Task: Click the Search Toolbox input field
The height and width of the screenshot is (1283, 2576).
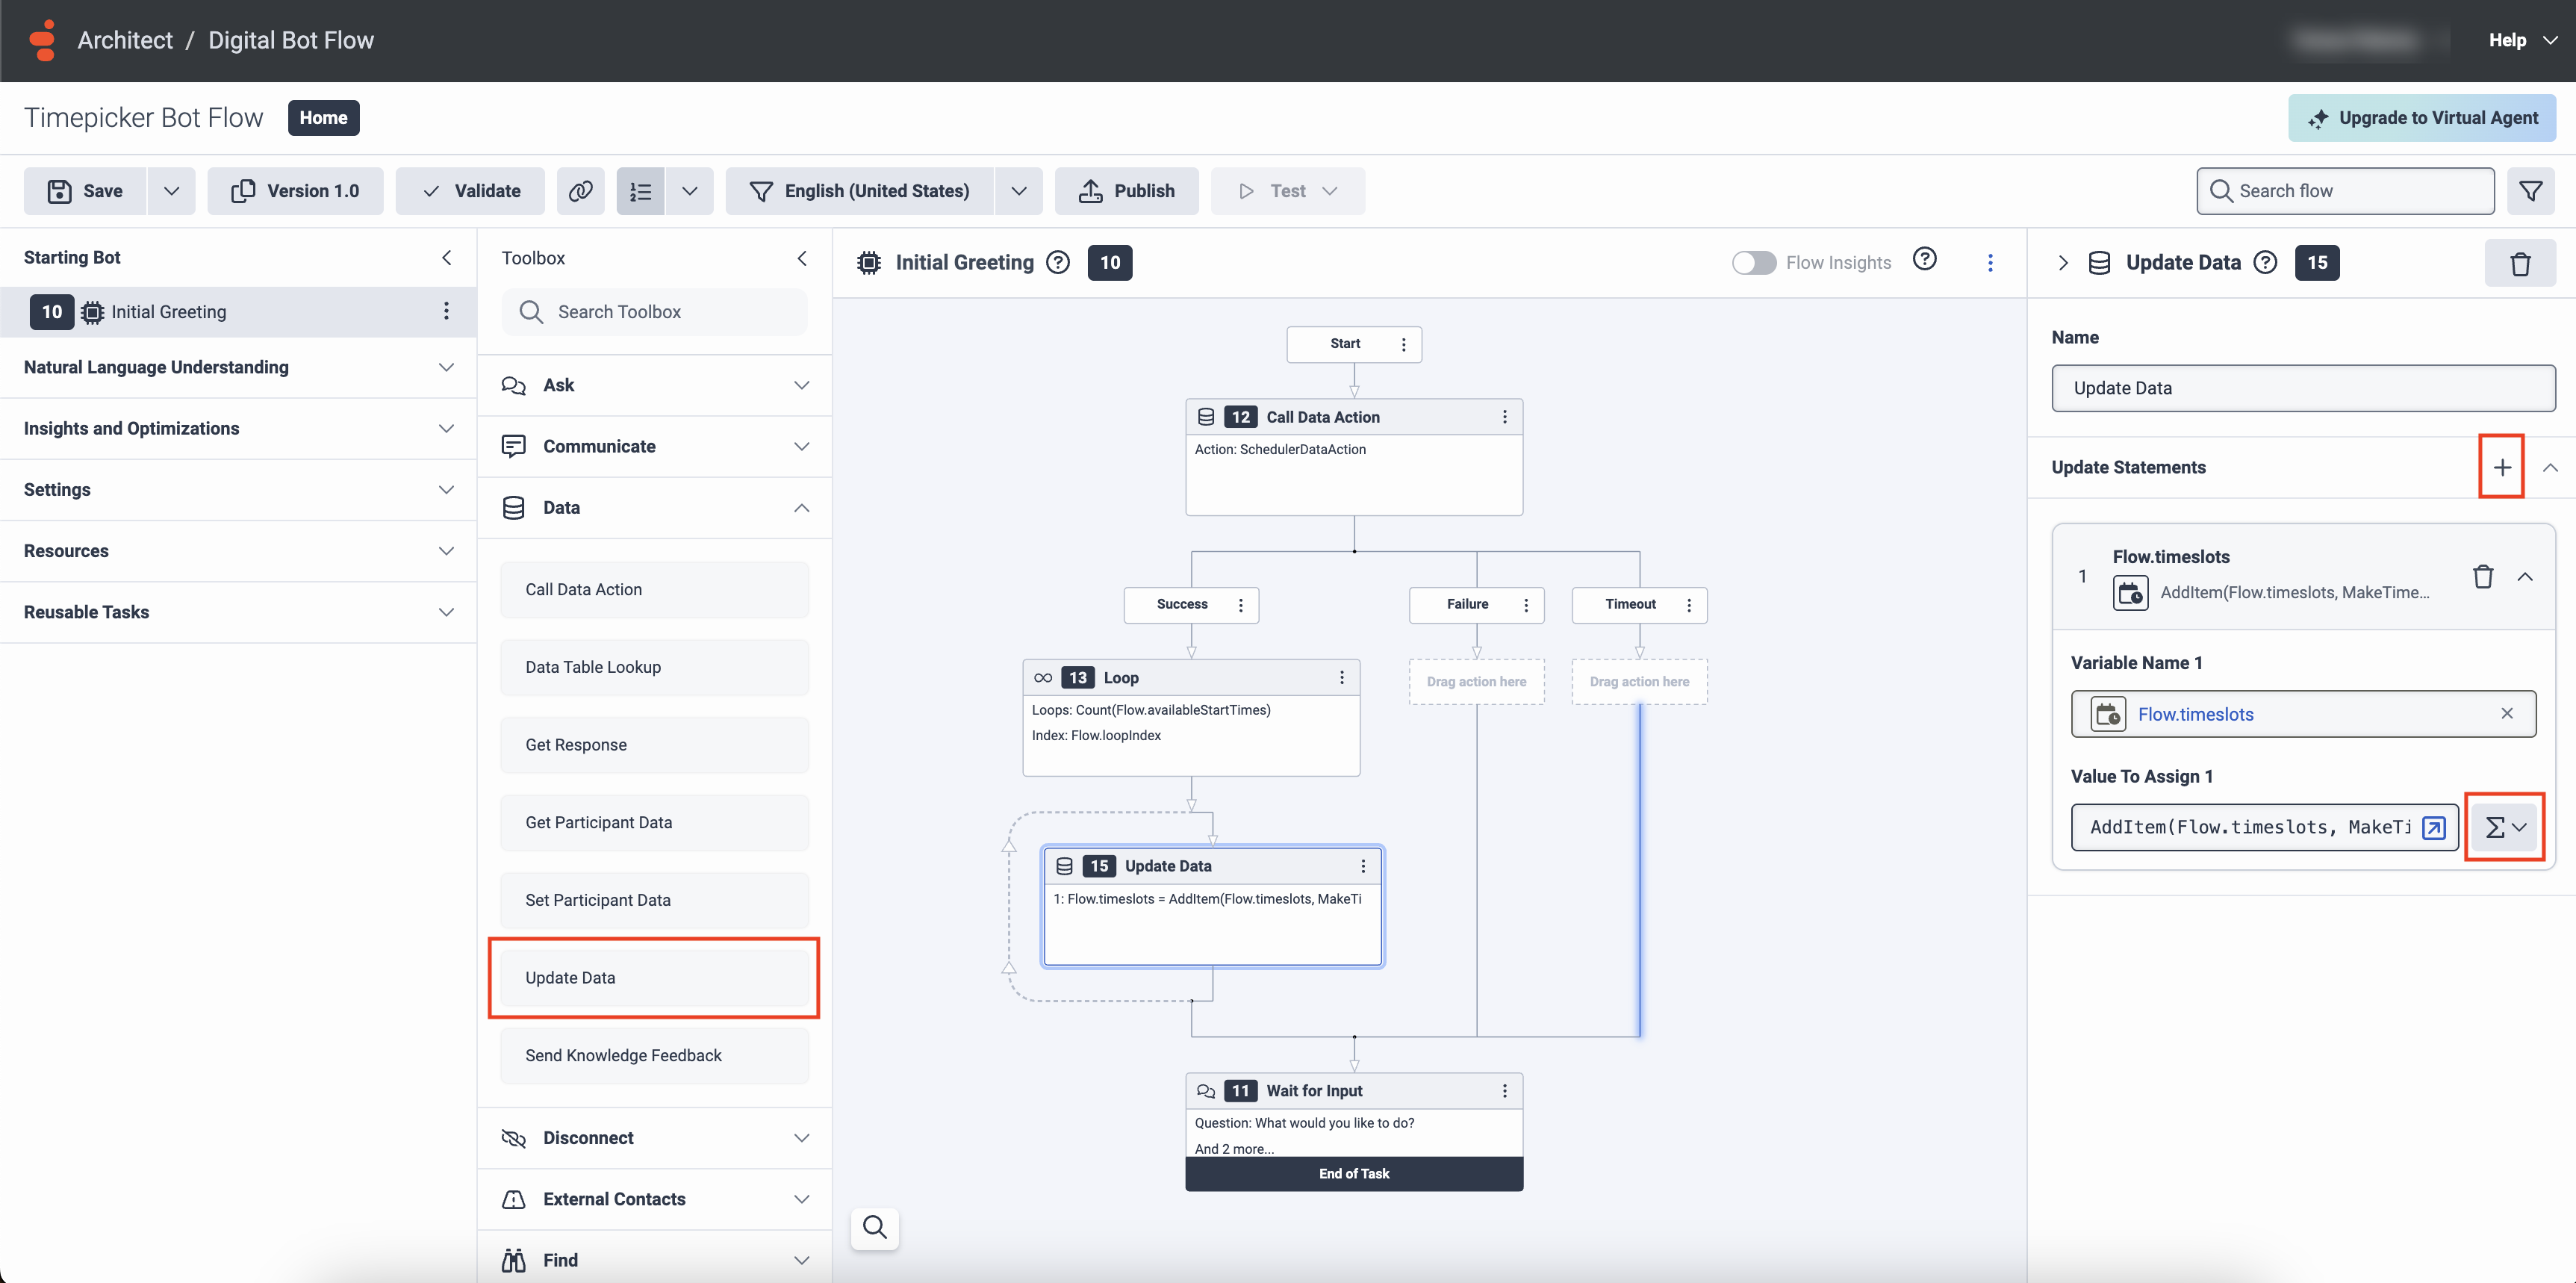Action: click(654, 312)
